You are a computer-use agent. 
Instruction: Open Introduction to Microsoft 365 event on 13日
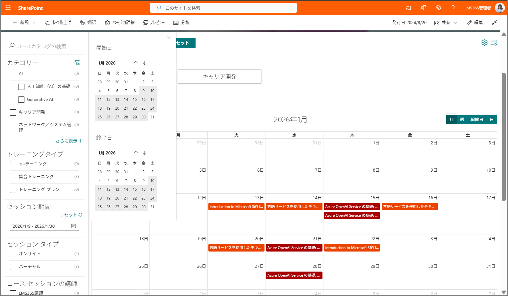pos(236,207)
